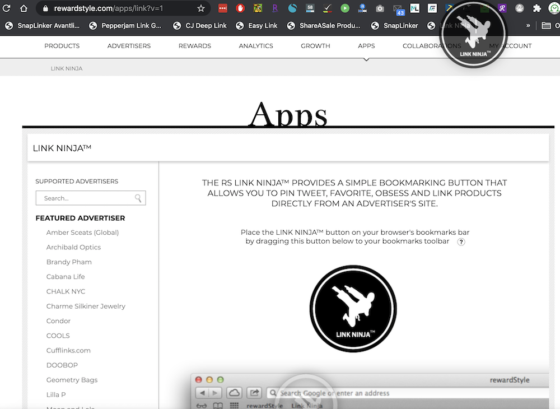Select advertiser Charme Silkiner Jewelry
This screenshot has height=409, width=560.
click(86, 306)
